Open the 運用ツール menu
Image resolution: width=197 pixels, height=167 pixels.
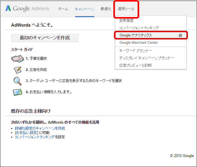click(126, 9)
